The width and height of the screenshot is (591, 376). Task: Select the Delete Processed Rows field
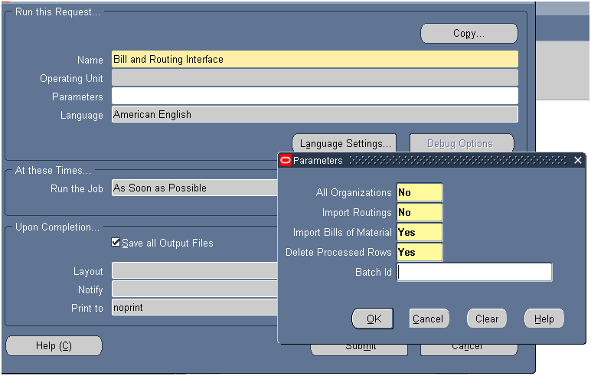click(x=419, y=252)
